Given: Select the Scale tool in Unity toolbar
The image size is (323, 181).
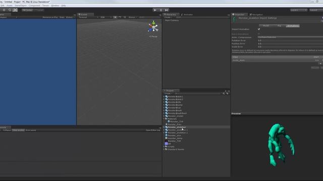Looking at the screenshot, I should 15,10.
